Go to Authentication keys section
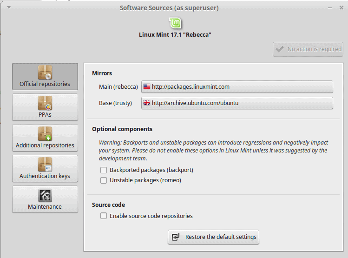Screen dimensions: 348x258 45,168
